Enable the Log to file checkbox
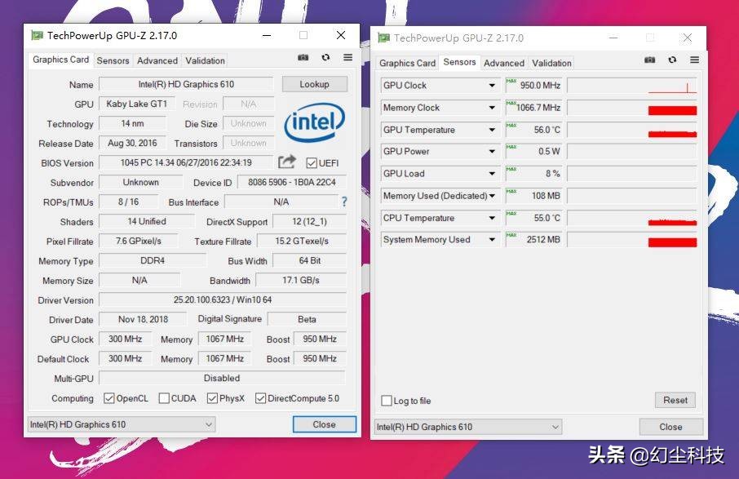 tap(387, 401)
